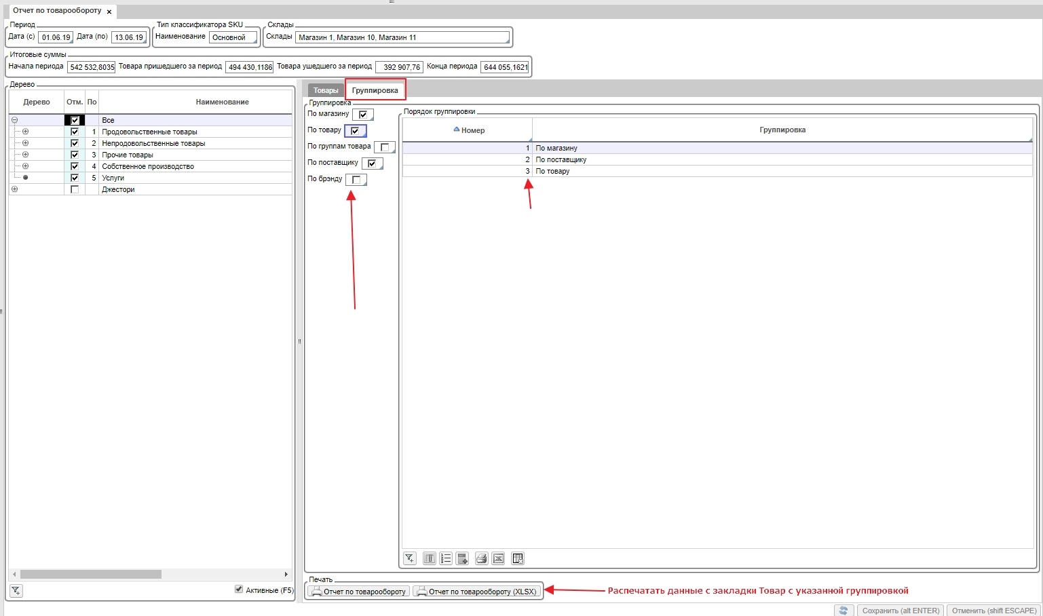Open column settings icon in grouping toolbar
1043x616 pixels.
click(x=430, y=558)
